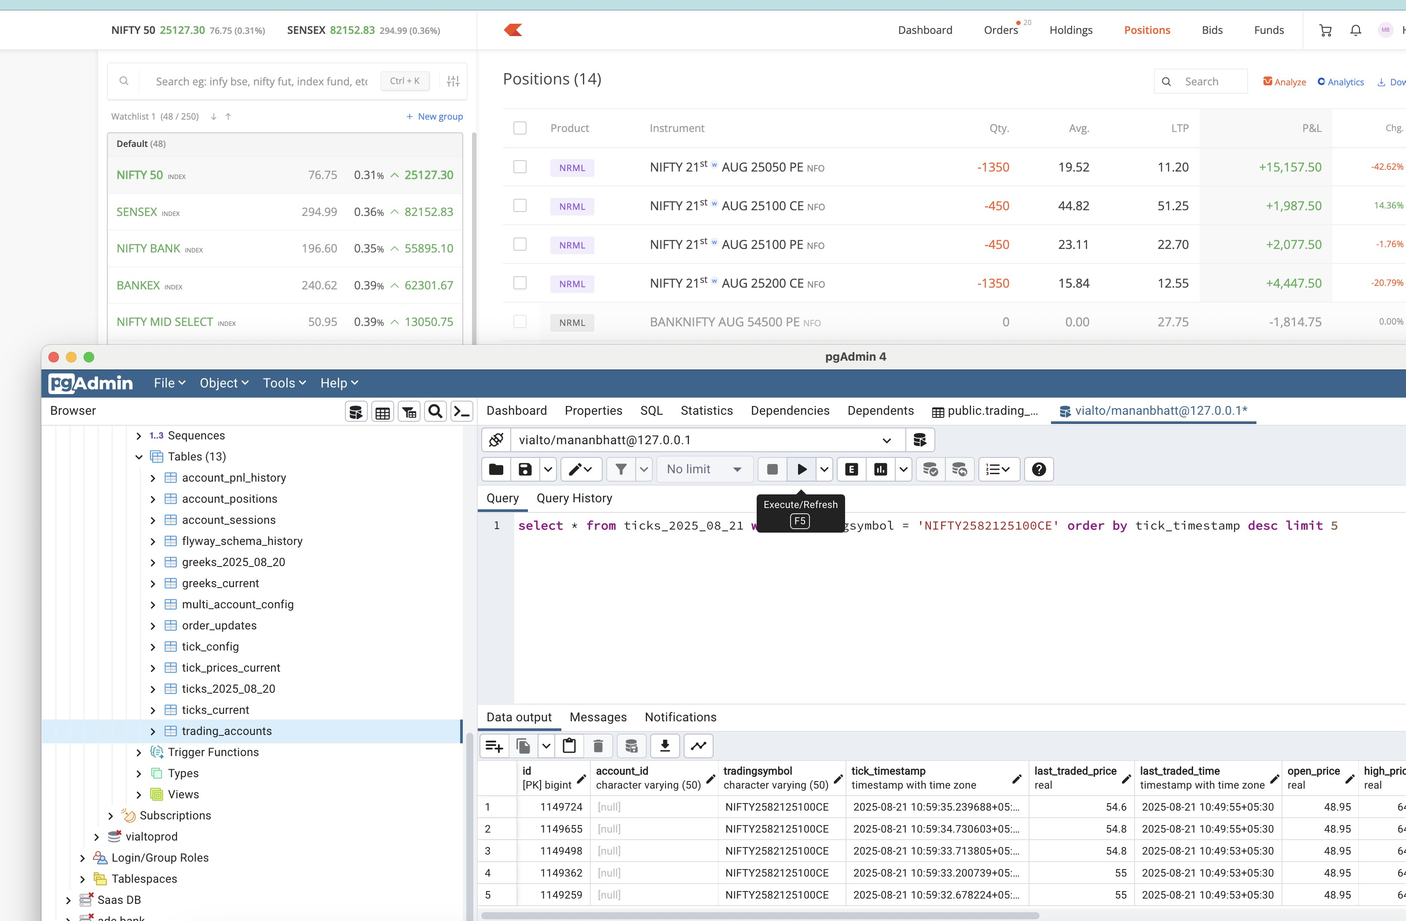Go to Kite Funds page
This screenshot has height=921, width=1406.
pyautogui.click(x=1268, y=30)
